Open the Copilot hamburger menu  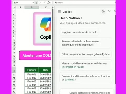(x=59, y=11)
